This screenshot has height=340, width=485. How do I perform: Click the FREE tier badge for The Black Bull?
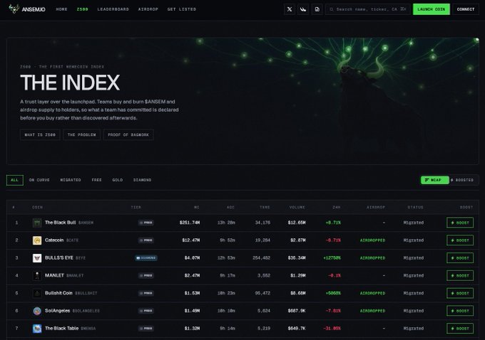146,223
